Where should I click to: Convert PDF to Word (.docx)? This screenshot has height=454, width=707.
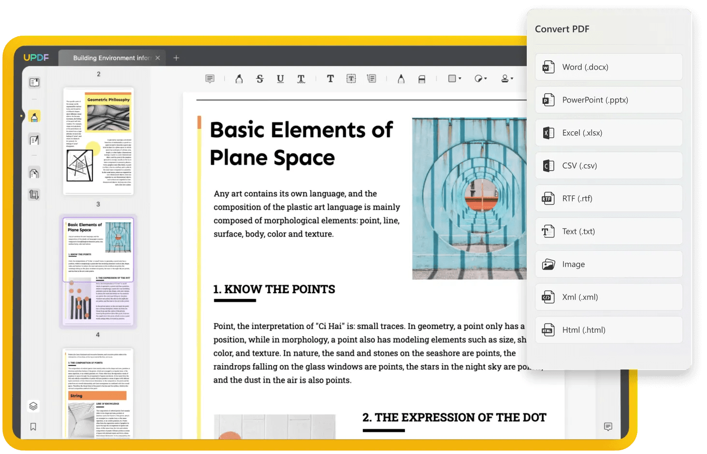609,67
